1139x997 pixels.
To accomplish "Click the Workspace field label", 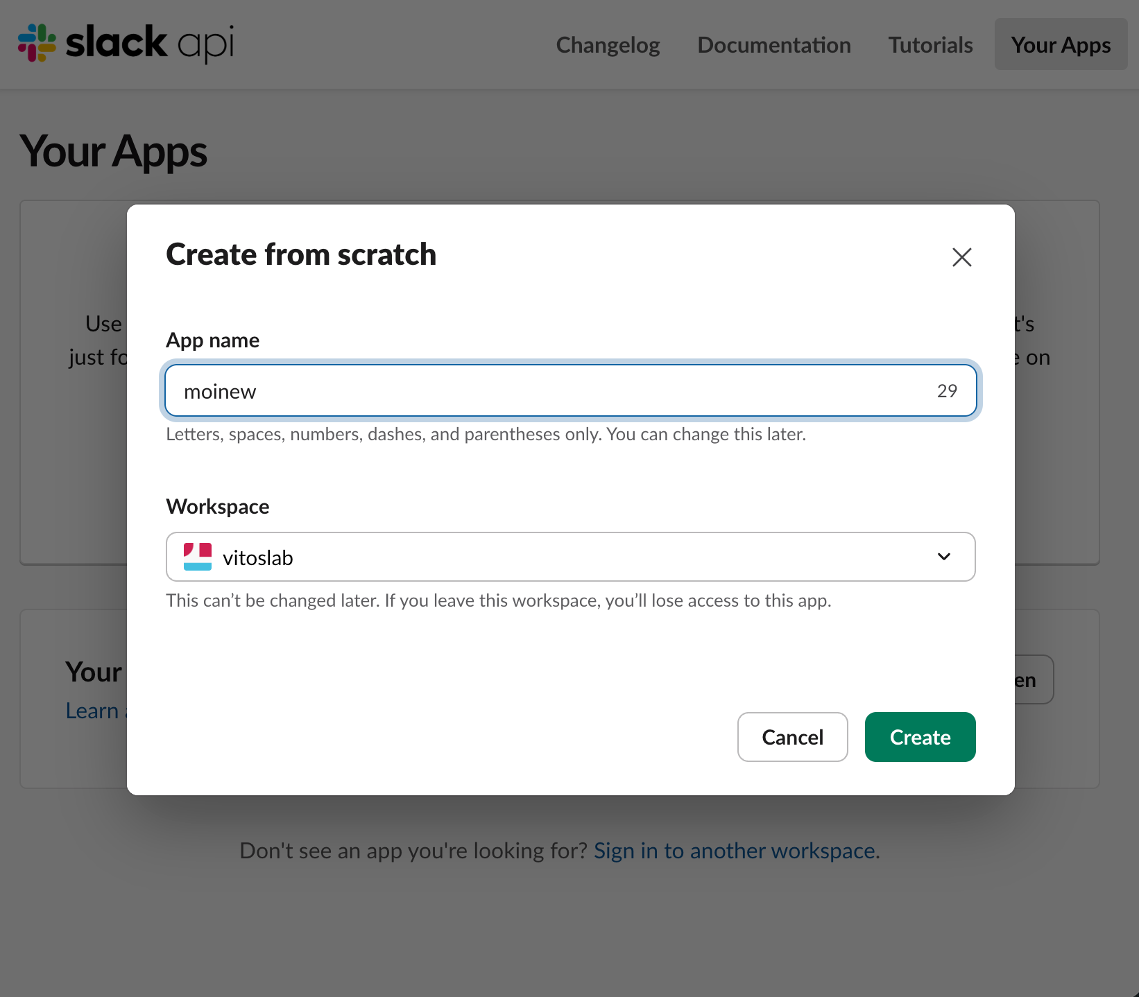I will 218,507.
